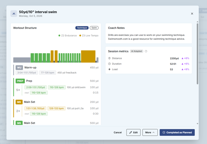Image resolution: width=207 pixels, height=144 pixels.
Task: Click the Distance location pin icon
Action: (109, 58)
